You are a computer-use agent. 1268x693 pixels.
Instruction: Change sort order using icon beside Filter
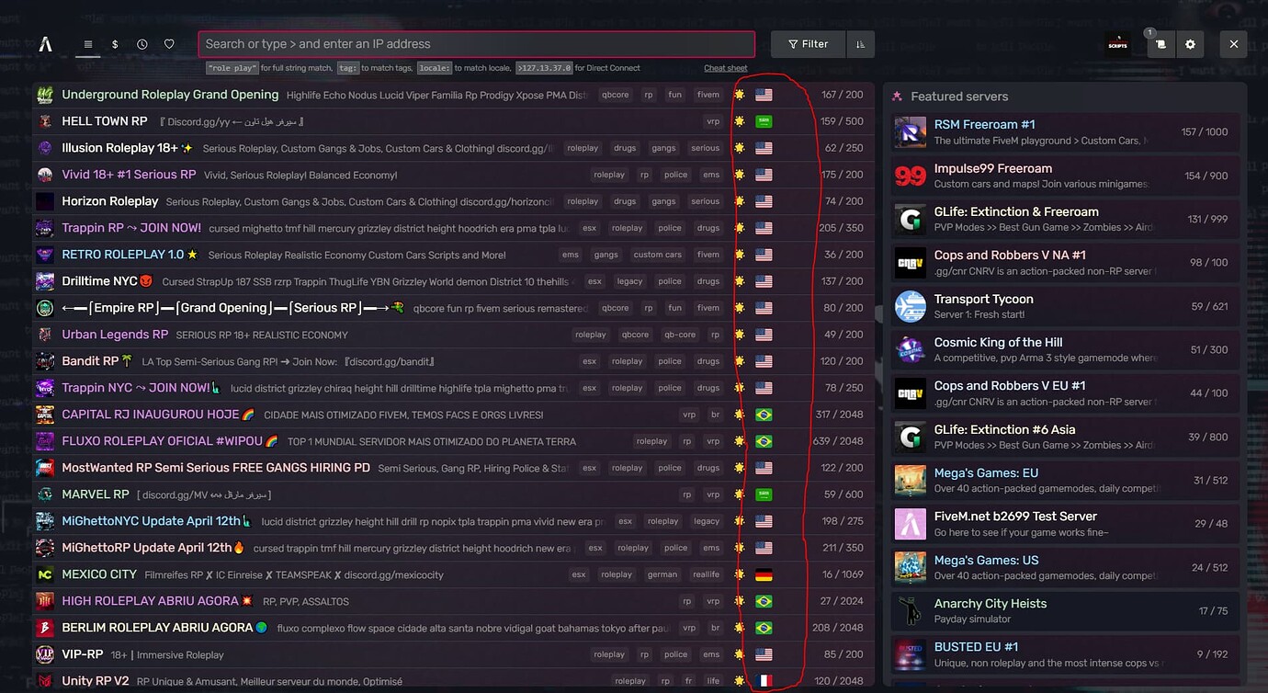tap(861, 43)
